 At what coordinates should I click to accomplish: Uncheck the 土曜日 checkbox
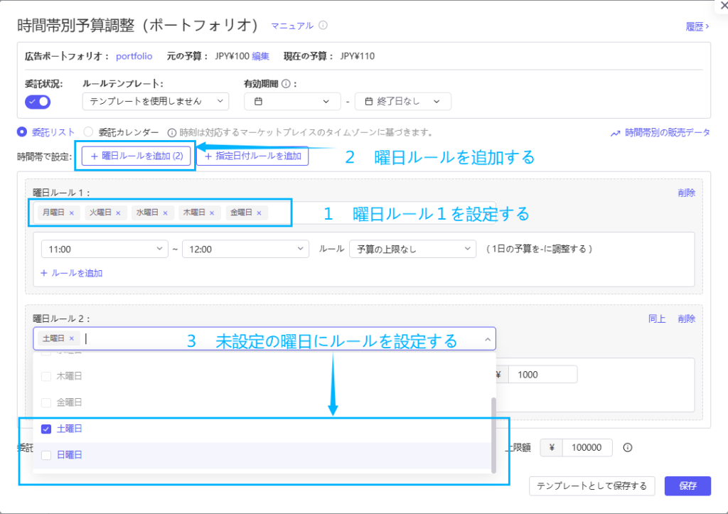pos(46,429)
